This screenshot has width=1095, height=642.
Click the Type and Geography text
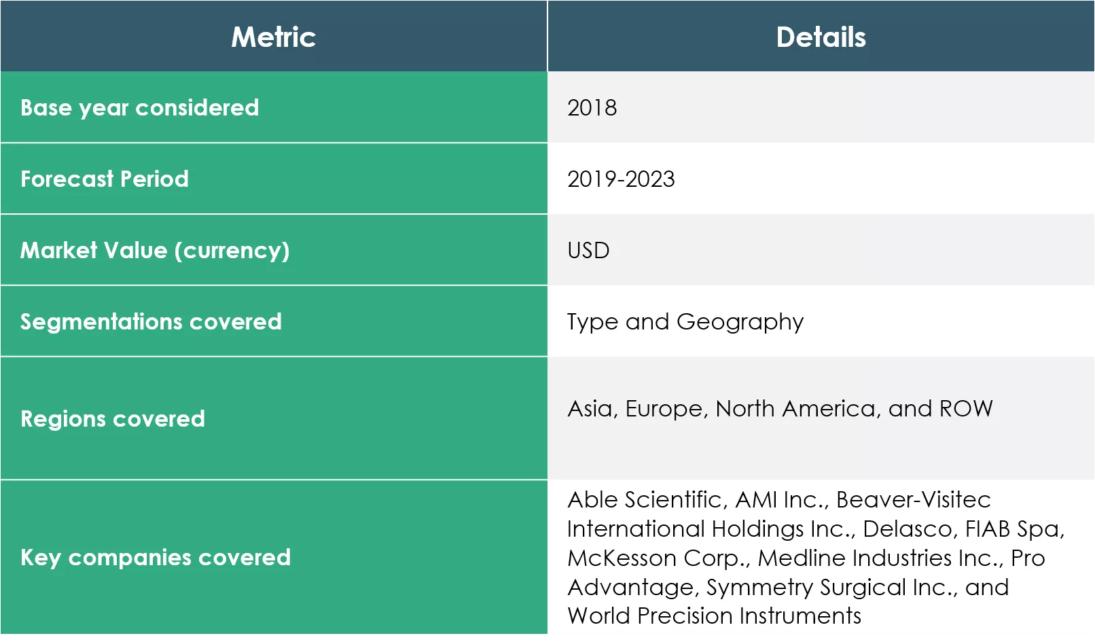coord(685,321)
